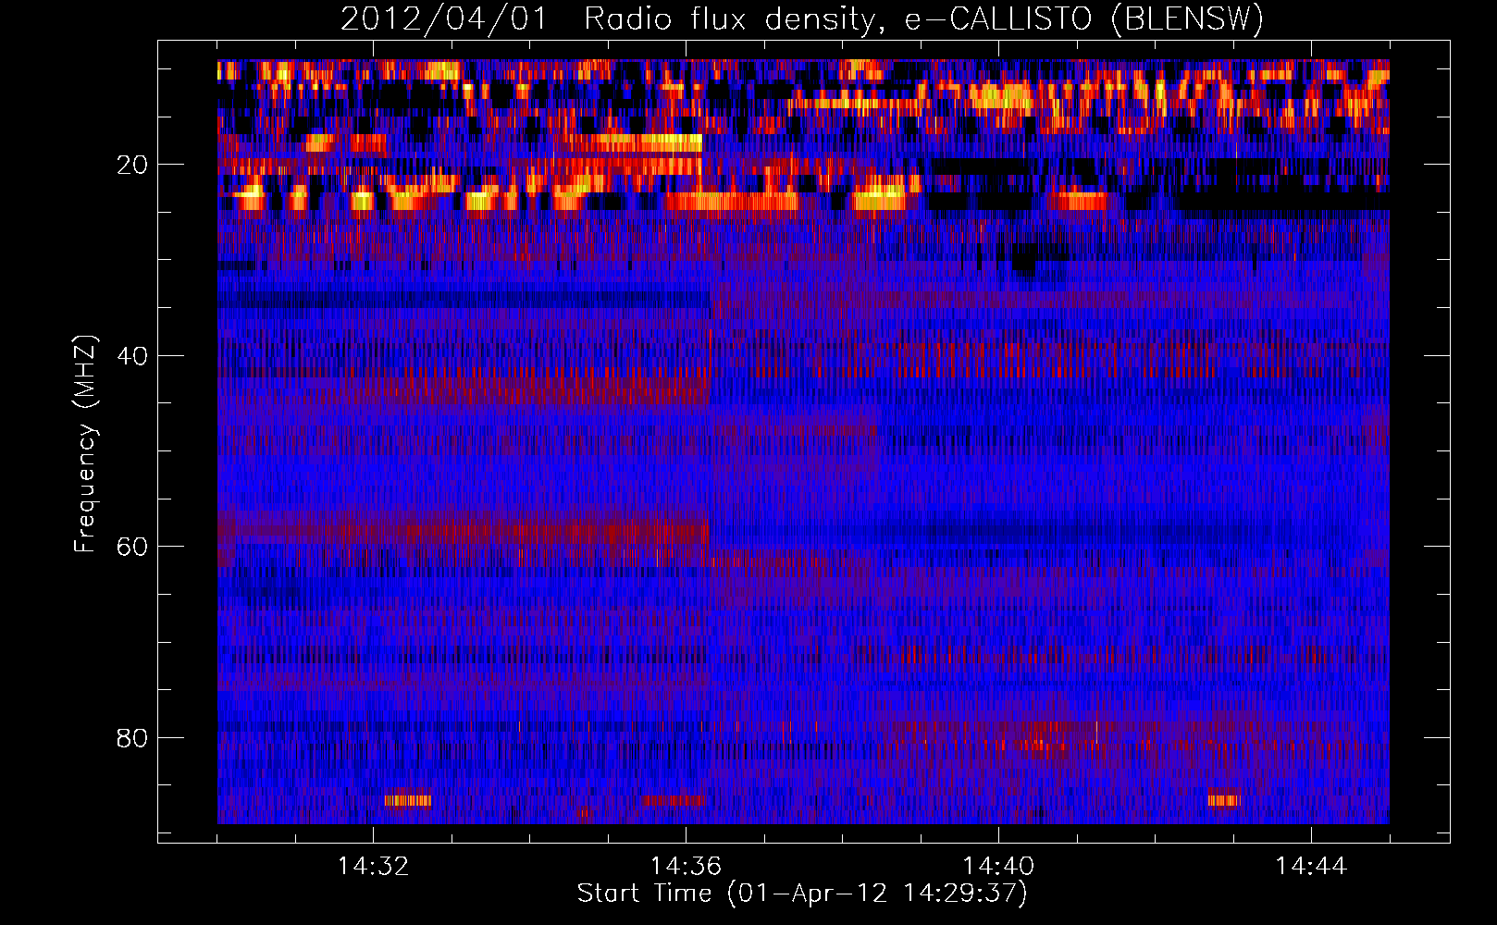
Task: Click the 14:32 time tick label
Action: point(374,867)
